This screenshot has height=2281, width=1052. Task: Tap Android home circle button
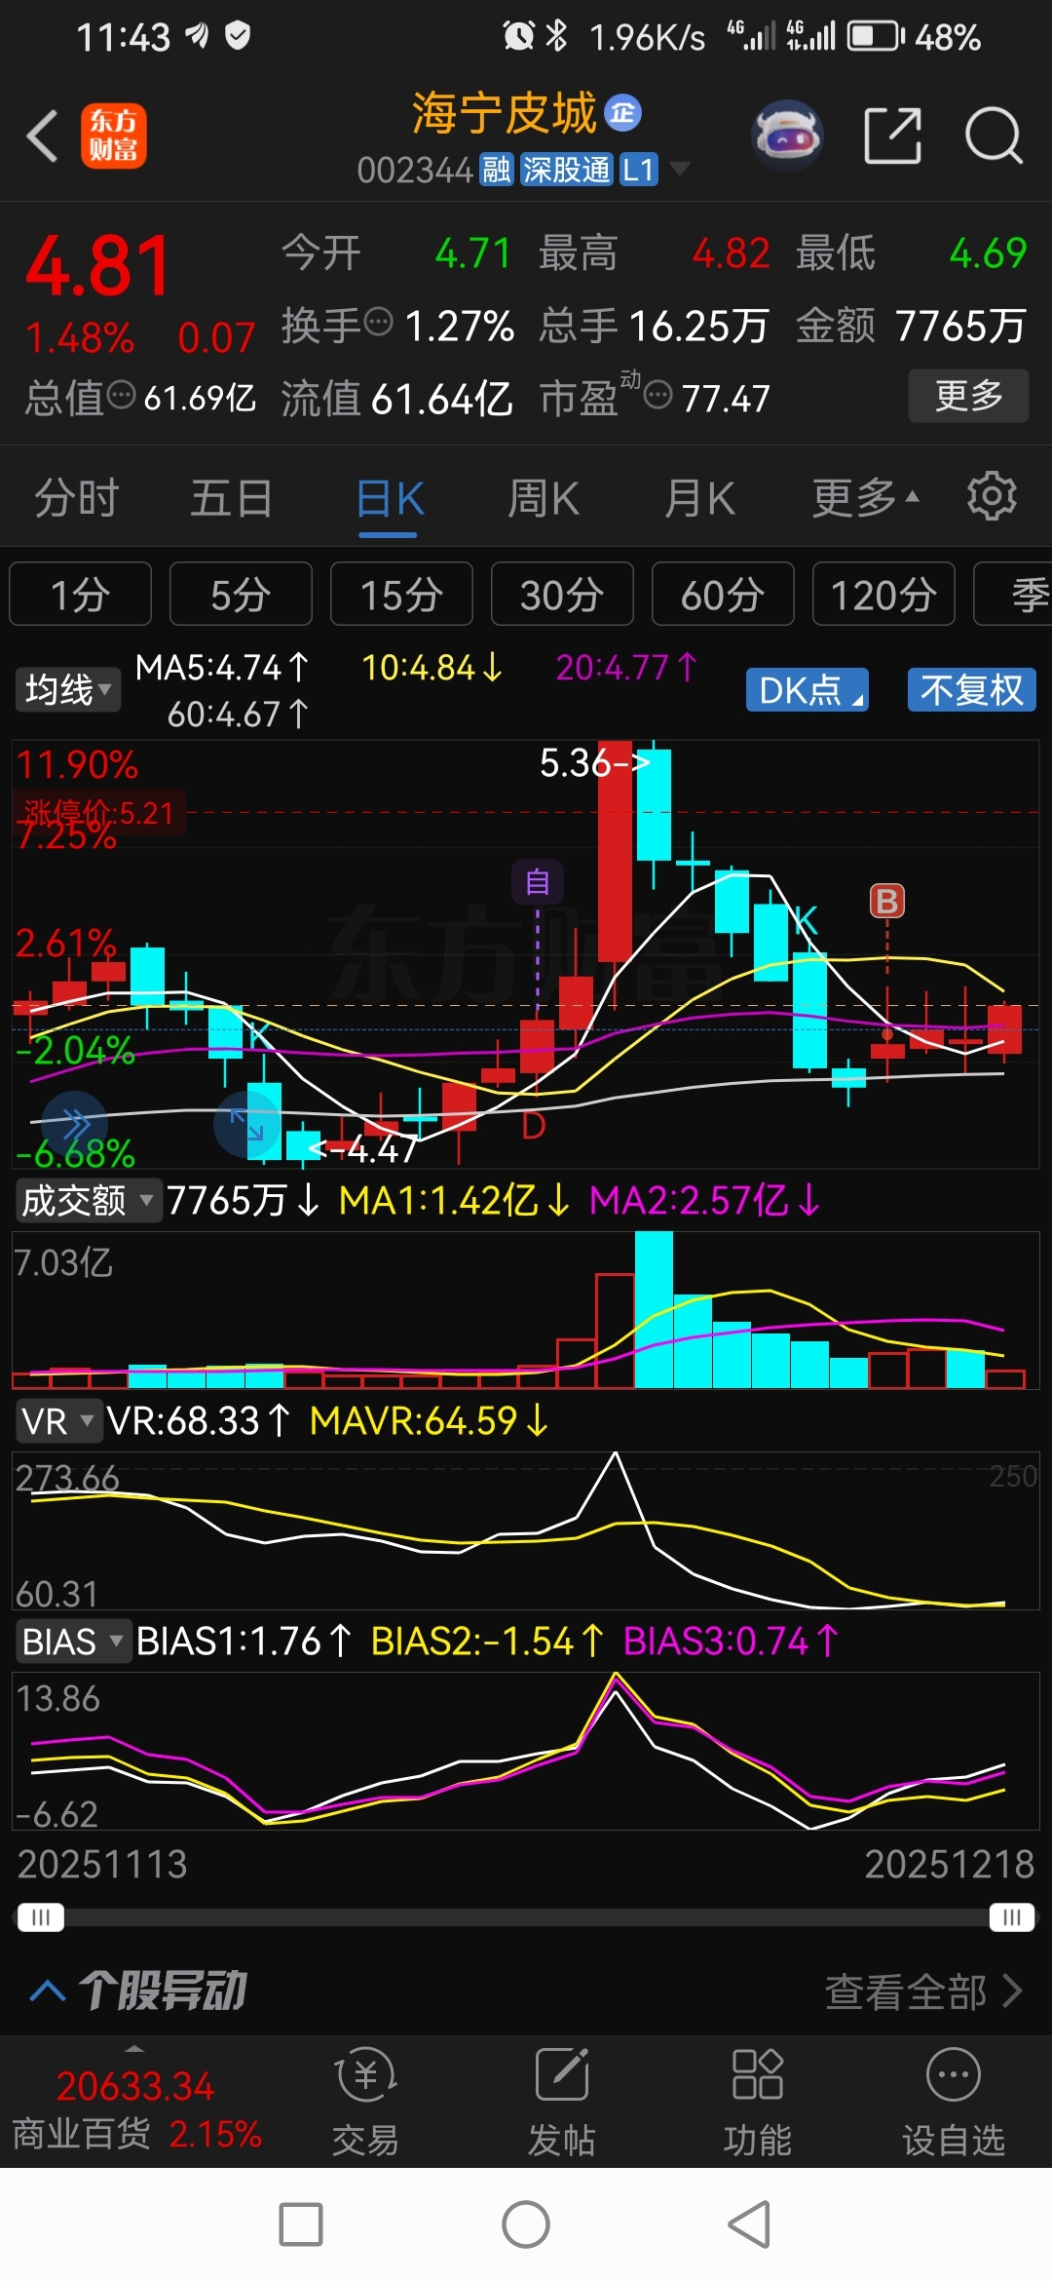pos(526,2224)
